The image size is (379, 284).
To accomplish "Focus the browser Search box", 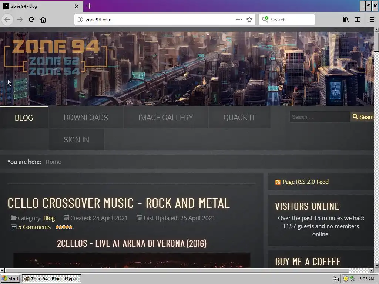I will 287,20.
